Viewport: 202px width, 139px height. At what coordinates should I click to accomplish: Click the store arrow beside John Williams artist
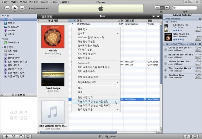coord(144,99)
